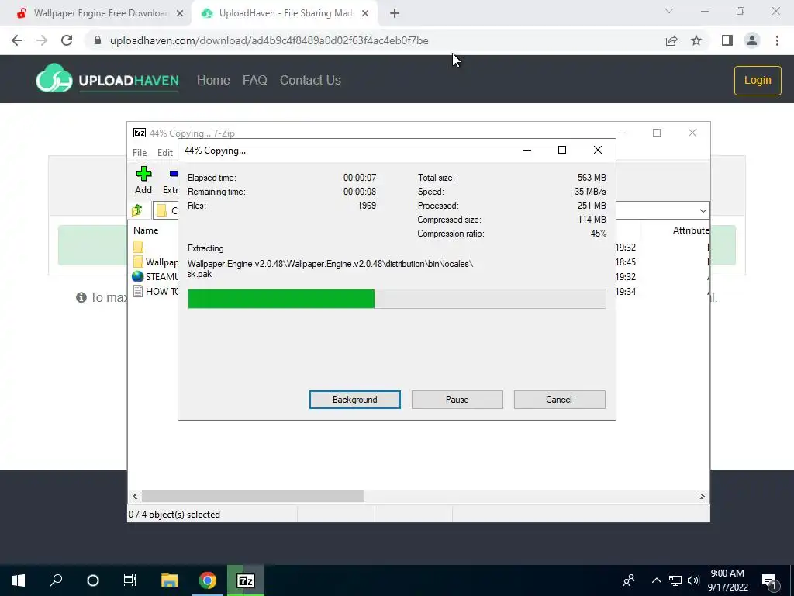Click the uploadhaven.com address bar
Viewport: 794px width, 596px height.
point(269,40)
